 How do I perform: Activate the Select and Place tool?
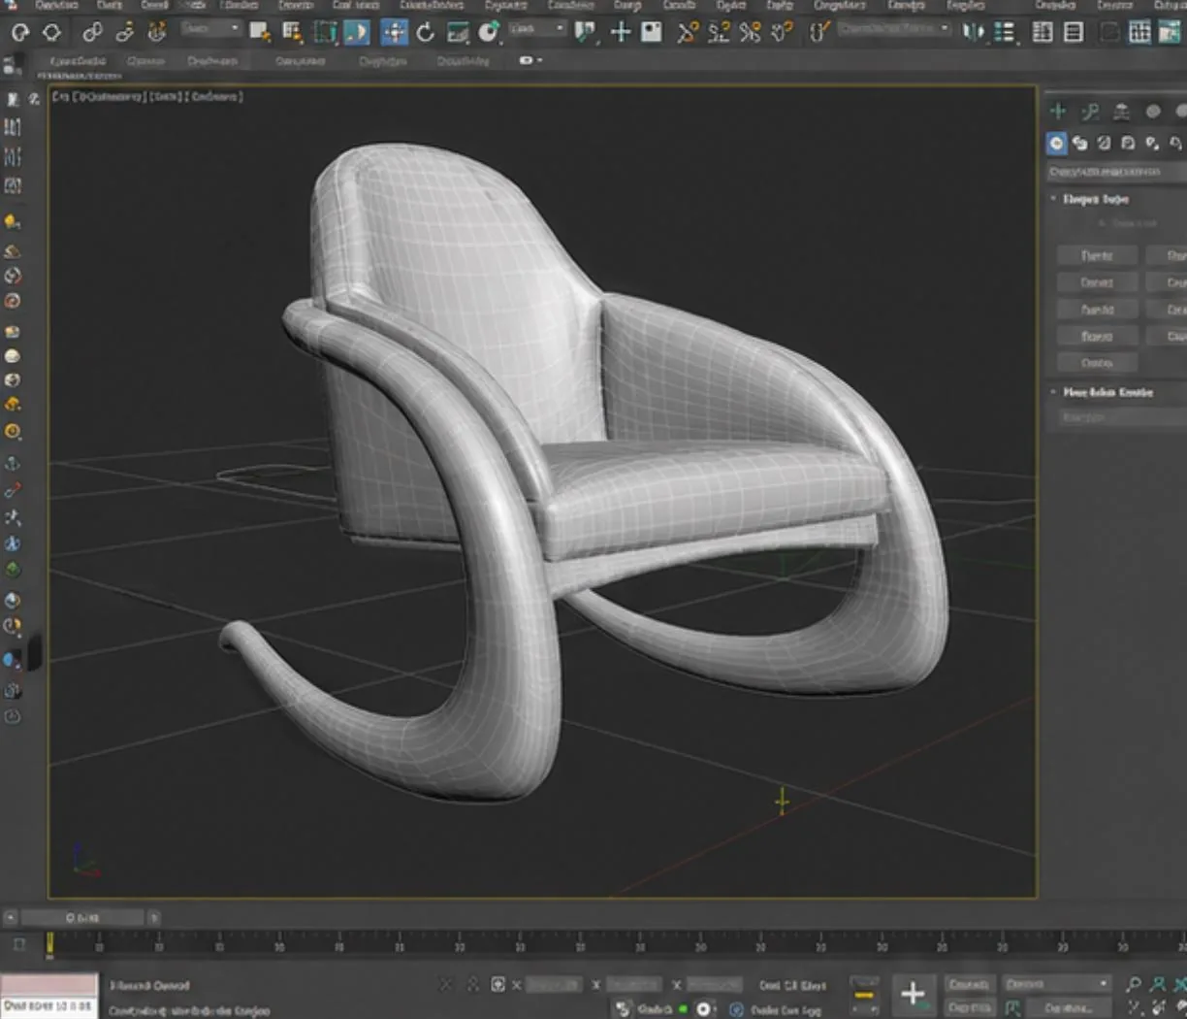tap(488, 33)
